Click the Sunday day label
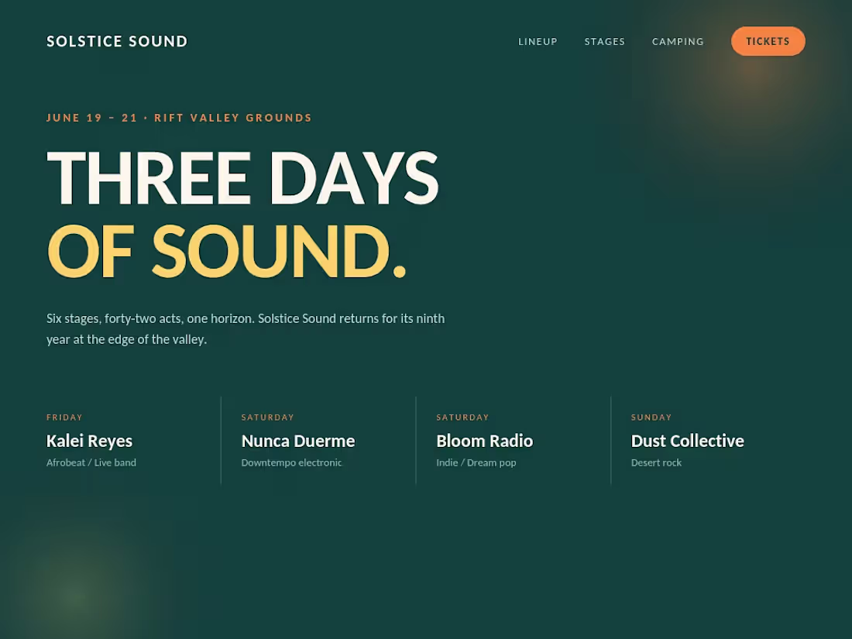 tap(651, 417)
